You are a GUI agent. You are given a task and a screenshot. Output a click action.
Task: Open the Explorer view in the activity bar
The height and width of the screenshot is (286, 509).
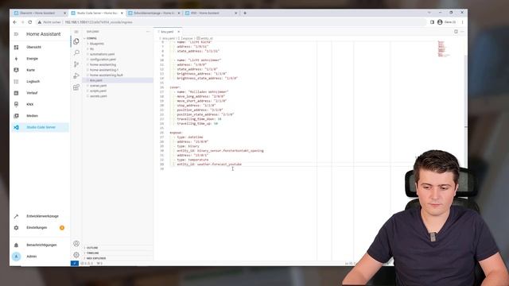tap(76, 41)
